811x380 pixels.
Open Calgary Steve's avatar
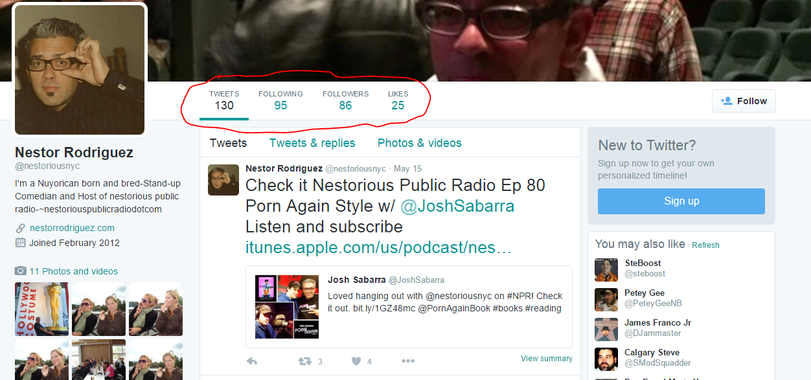pyautogui.click(x=606, y=359)
